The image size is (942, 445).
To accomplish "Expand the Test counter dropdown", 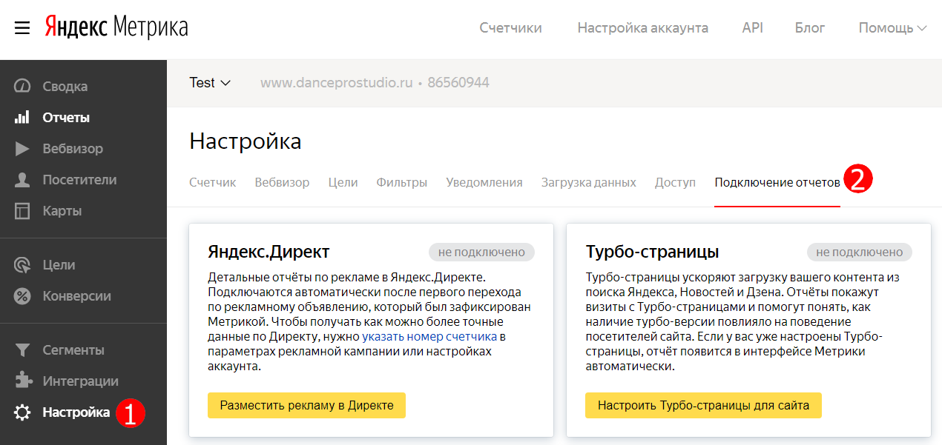I will coord(210,82).
